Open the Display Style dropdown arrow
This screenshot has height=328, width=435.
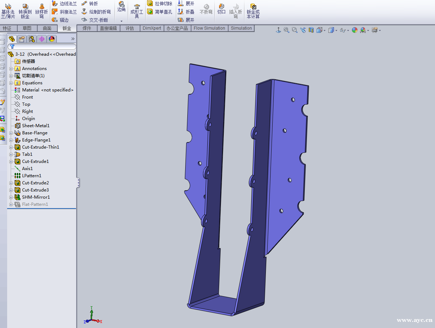336,30
